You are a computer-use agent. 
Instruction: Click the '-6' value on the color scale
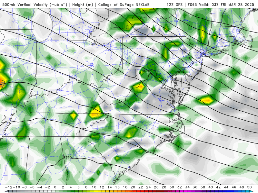point(32,187)
